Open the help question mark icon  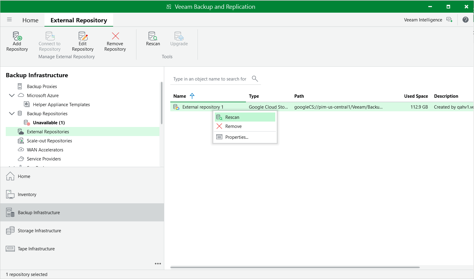(466, 20)
